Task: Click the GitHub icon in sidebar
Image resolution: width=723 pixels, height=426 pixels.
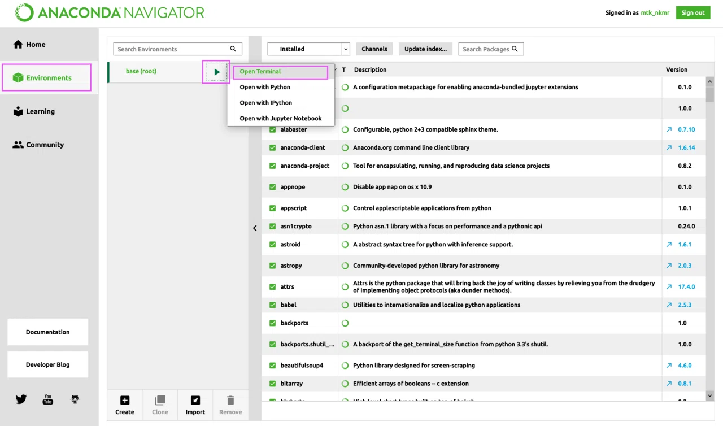Action: [x=75, y=399]
